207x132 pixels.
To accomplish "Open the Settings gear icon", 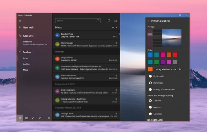I will pyautogui.click(x=49, y=118).
